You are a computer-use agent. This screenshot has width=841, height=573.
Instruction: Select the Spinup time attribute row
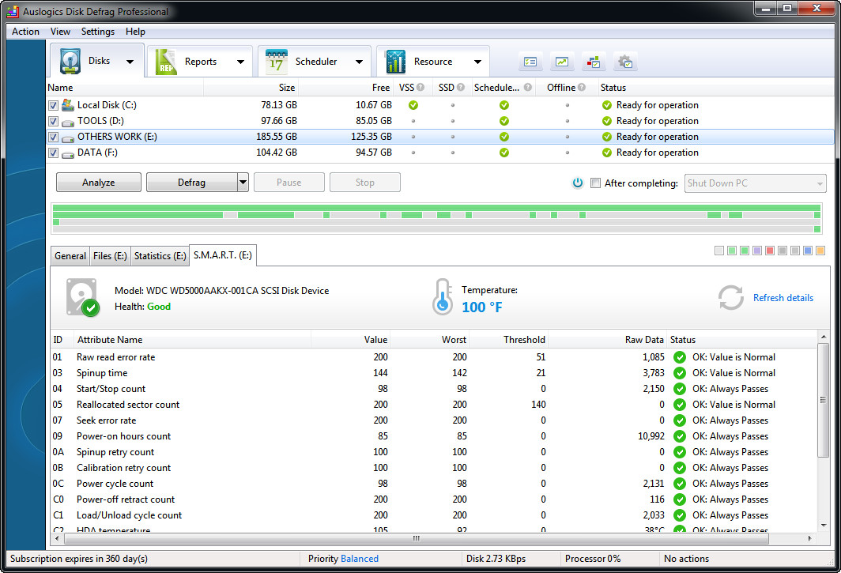tap(435, 373)
